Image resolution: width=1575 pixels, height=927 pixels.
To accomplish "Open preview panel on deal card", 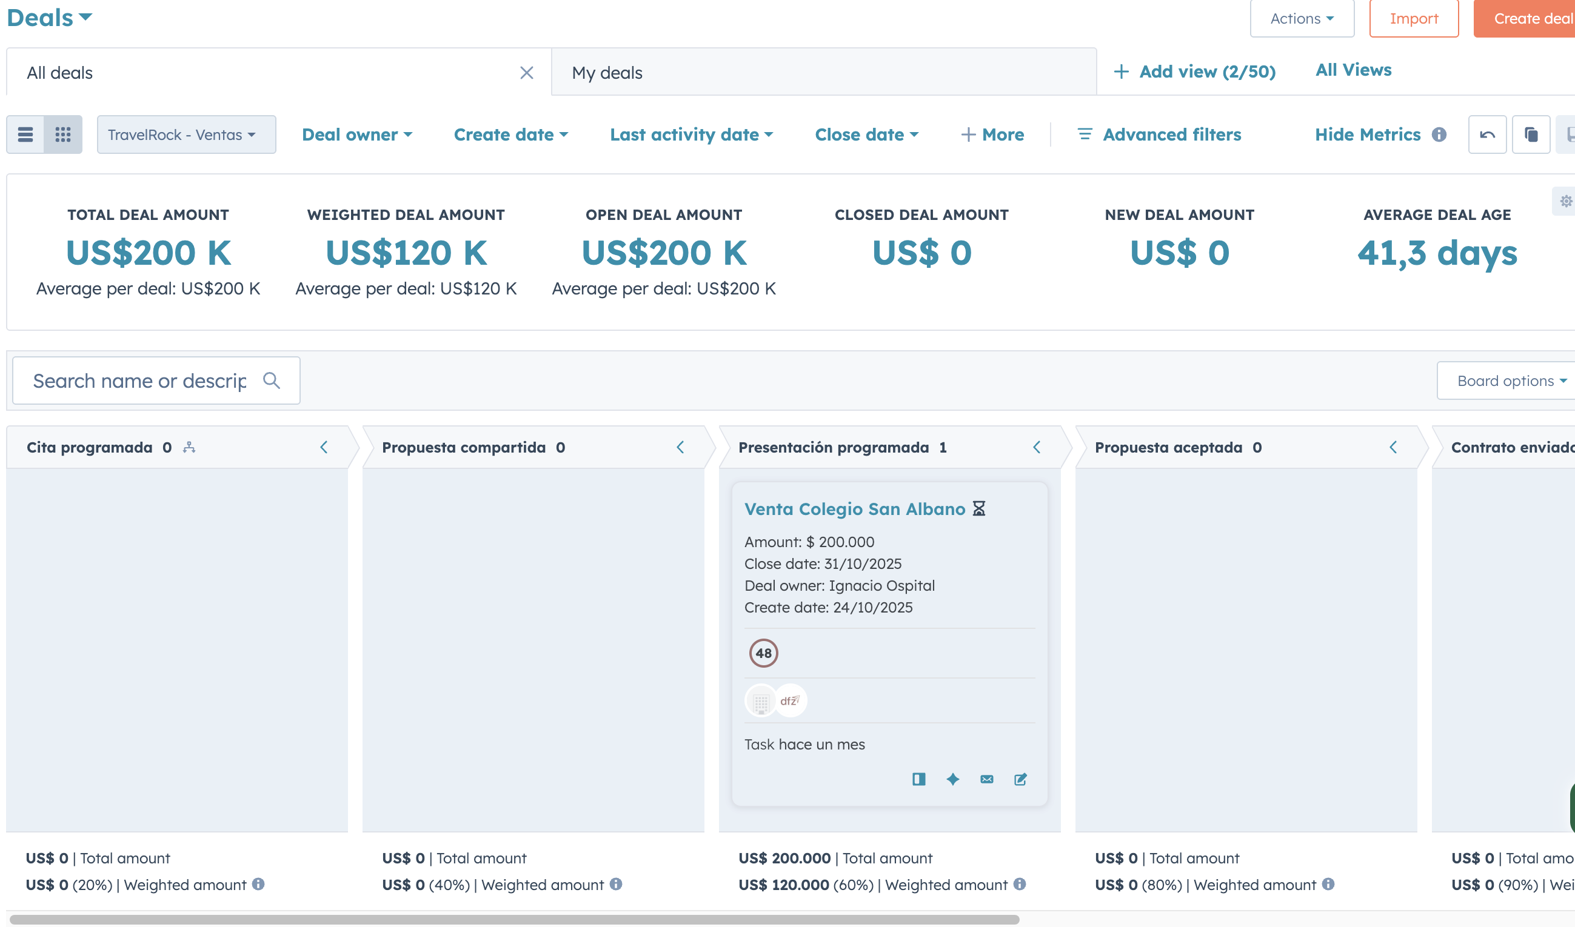I will pos(918,779).
